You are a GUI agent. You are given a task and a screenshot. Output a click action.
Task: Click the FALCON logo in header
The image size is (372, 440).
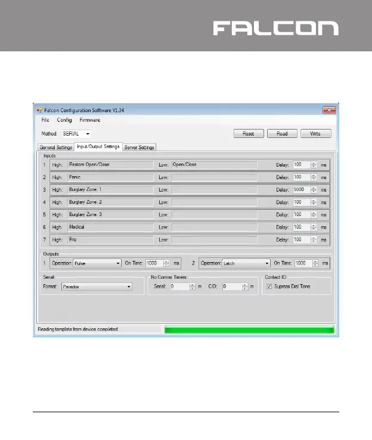276,28
